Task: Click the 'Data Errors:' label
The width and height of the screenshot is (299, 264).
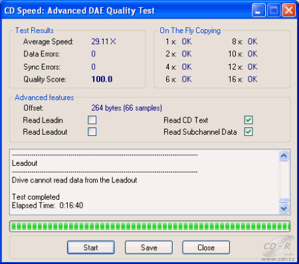Action: tap(42, 54)
